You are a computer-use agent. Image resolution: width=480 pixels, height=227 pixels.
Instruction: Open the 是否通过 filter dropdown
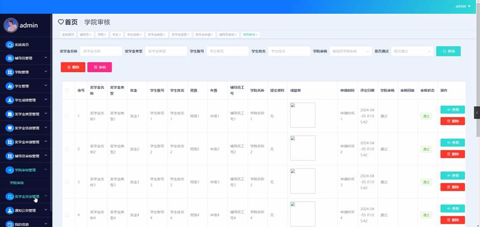[x=412, y=51]
